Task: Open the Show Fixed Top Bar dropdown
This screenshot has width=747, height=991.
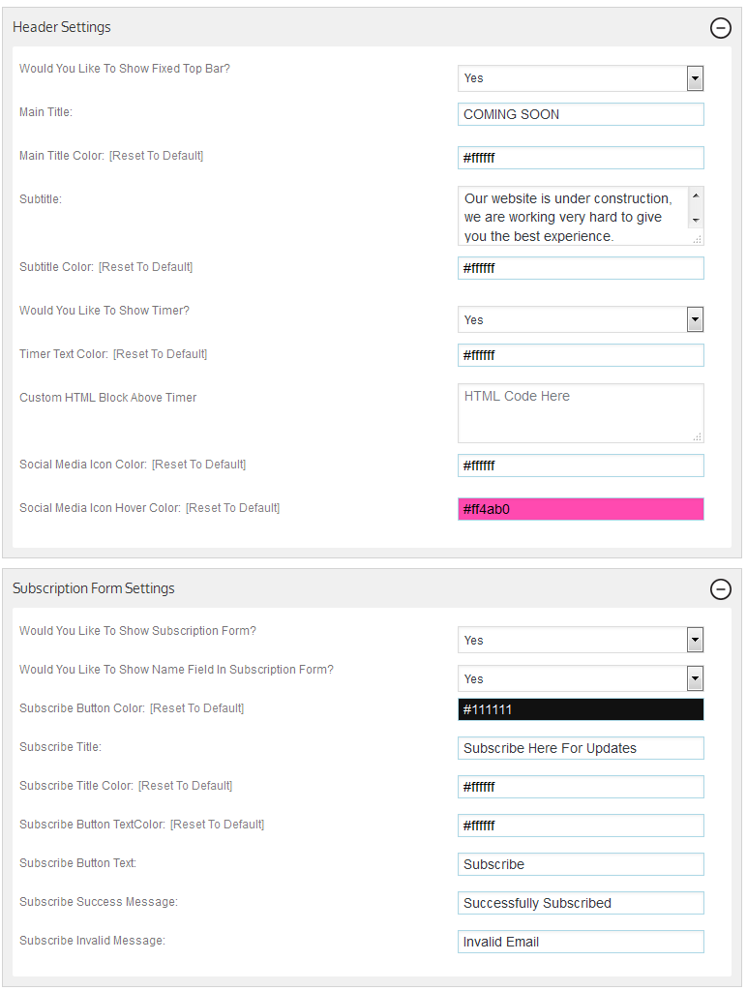Action: pyautogui.click(x=581, y=78)
